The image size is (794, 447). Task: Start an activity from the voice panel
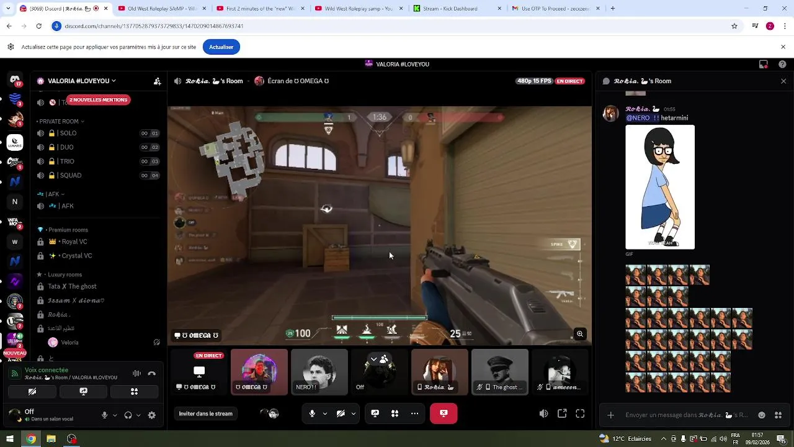[134, 392]
